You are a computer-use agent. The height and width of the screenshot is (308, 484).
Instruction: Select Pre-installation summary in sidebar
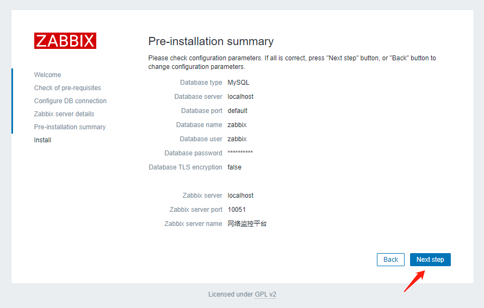70,127
